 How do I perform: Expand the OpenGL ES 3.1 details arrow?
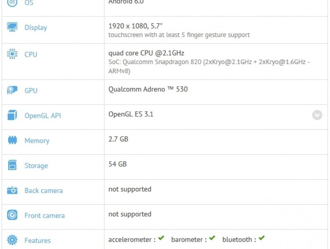tap(317, 115)
